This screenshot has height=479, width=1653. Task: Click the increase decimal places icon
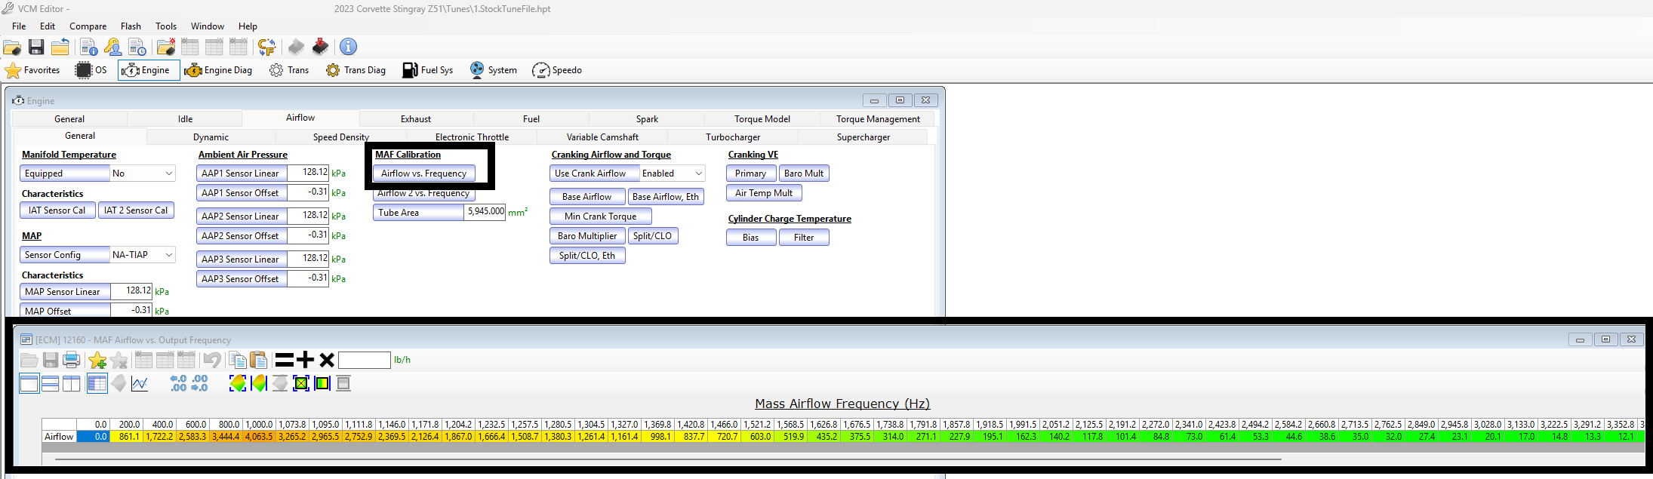[x=178, y=383]
